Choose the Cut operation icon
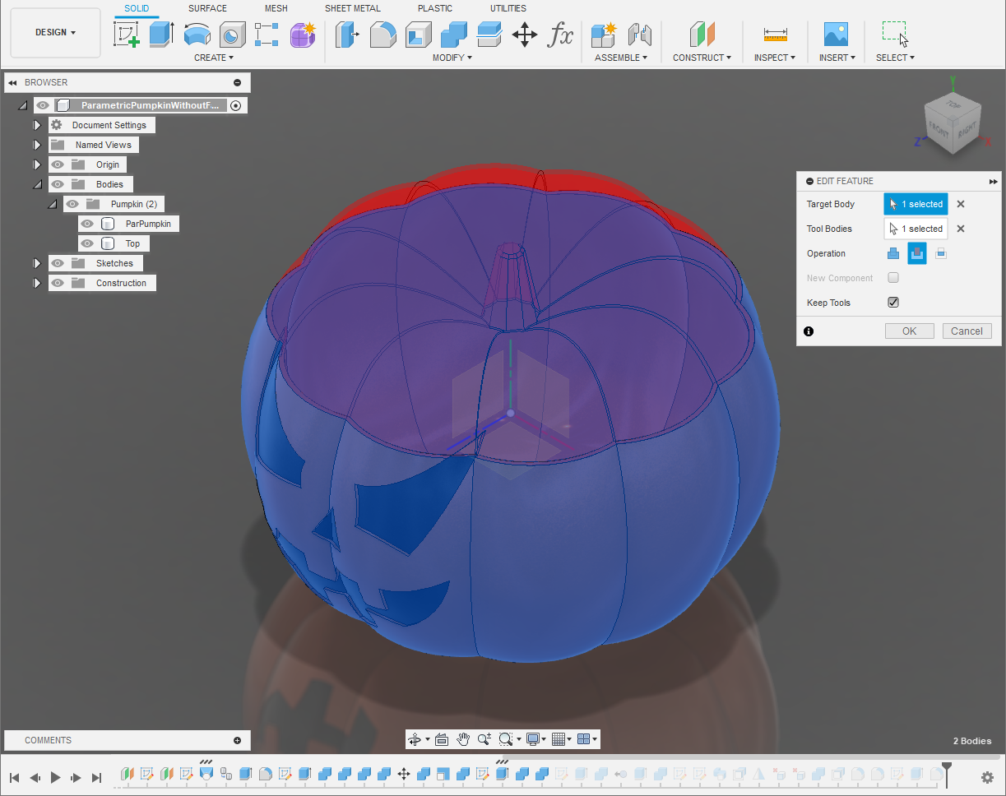 click(917, 253)
